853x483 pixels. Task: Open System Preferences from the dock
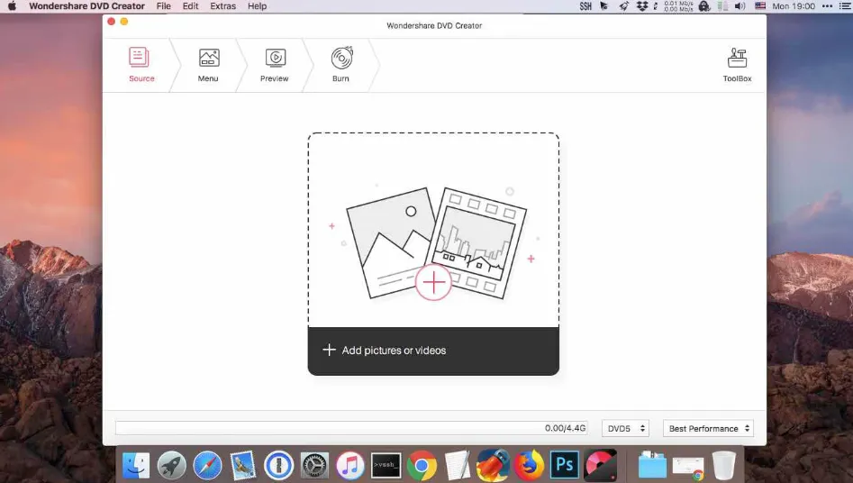314,466
